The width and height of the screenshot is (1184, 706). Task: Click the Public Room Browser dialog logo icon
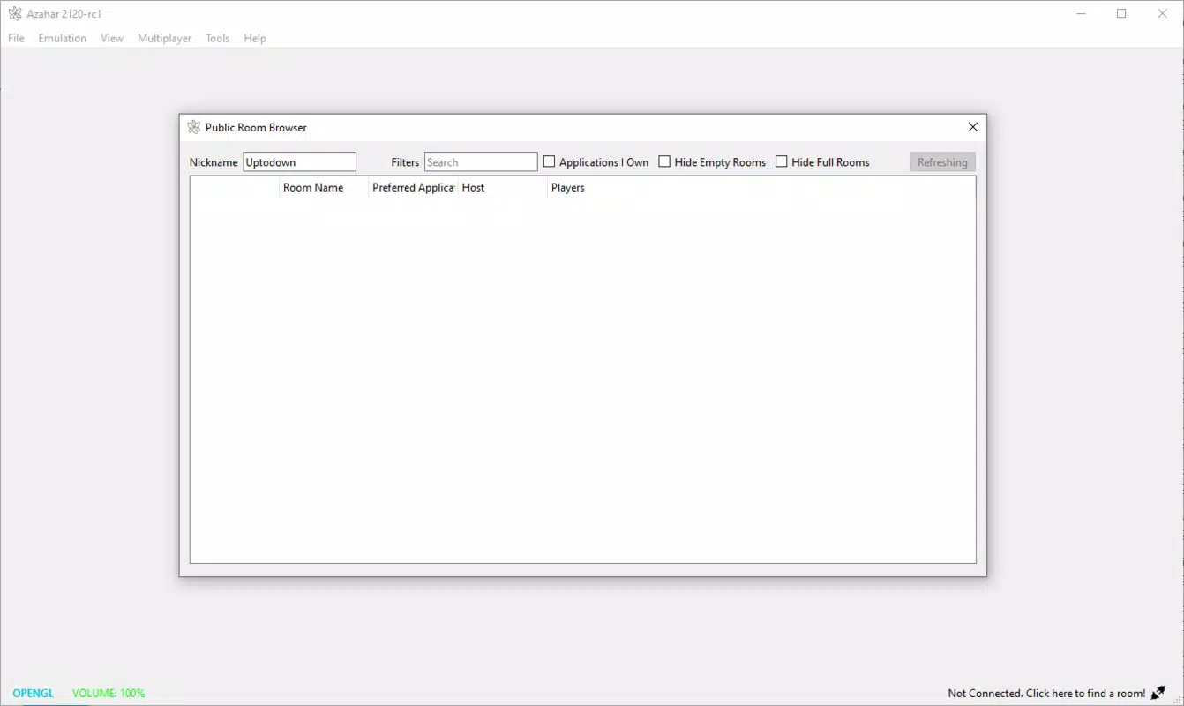pos(194,127)
